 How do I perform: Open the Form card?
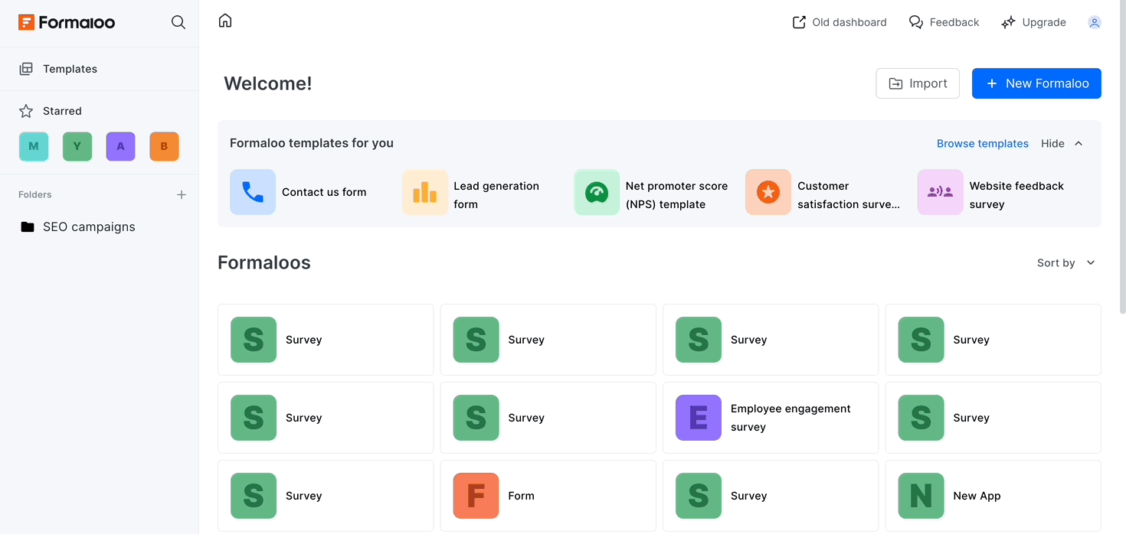[548, 496]
